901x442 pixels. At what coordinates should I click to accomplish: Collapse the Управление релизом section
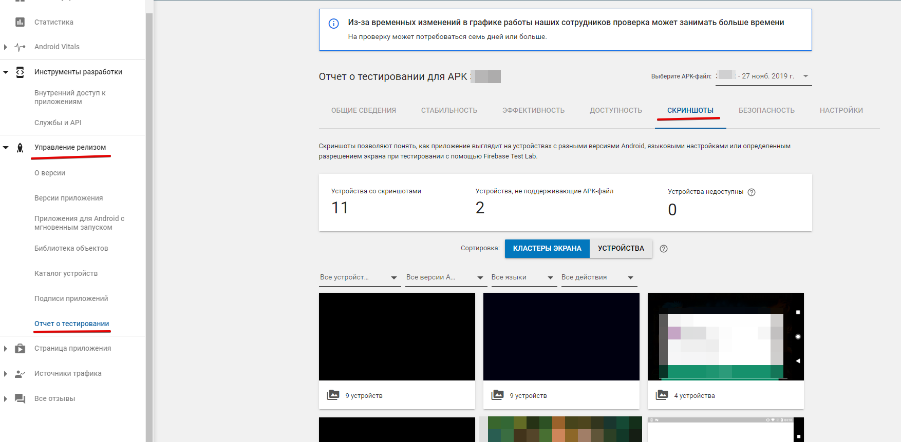6,148
